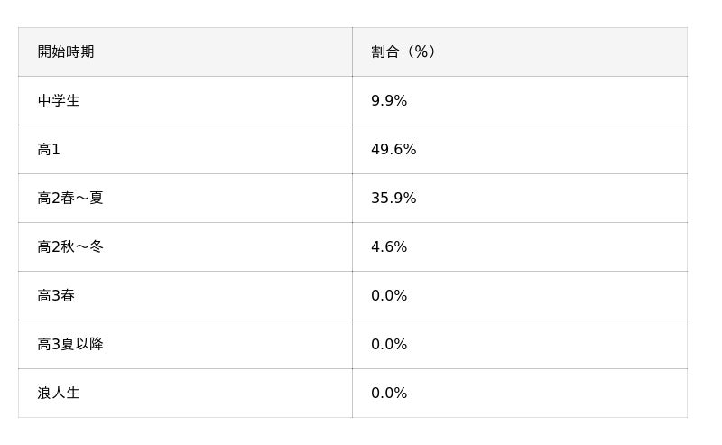Click the divider between the two header columns

(352, 52)
